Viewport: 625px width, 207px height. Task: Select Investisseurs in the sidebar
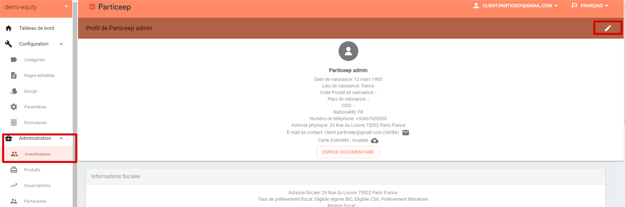[38, 154]
